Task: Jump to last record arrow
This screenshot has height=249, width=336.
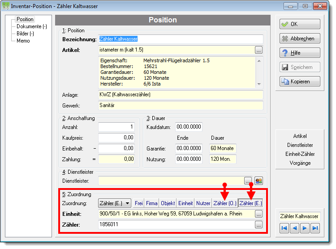Action: coord(315,228)
